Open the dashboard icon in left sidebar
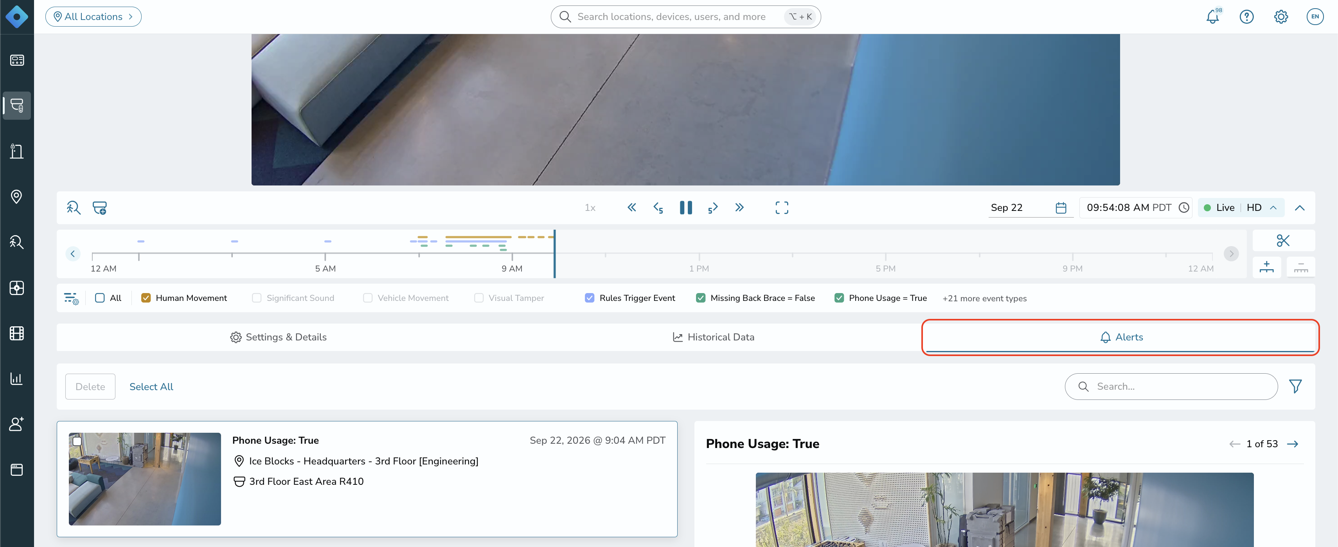This screenshot has width=1338, height=547. point(16,60)
